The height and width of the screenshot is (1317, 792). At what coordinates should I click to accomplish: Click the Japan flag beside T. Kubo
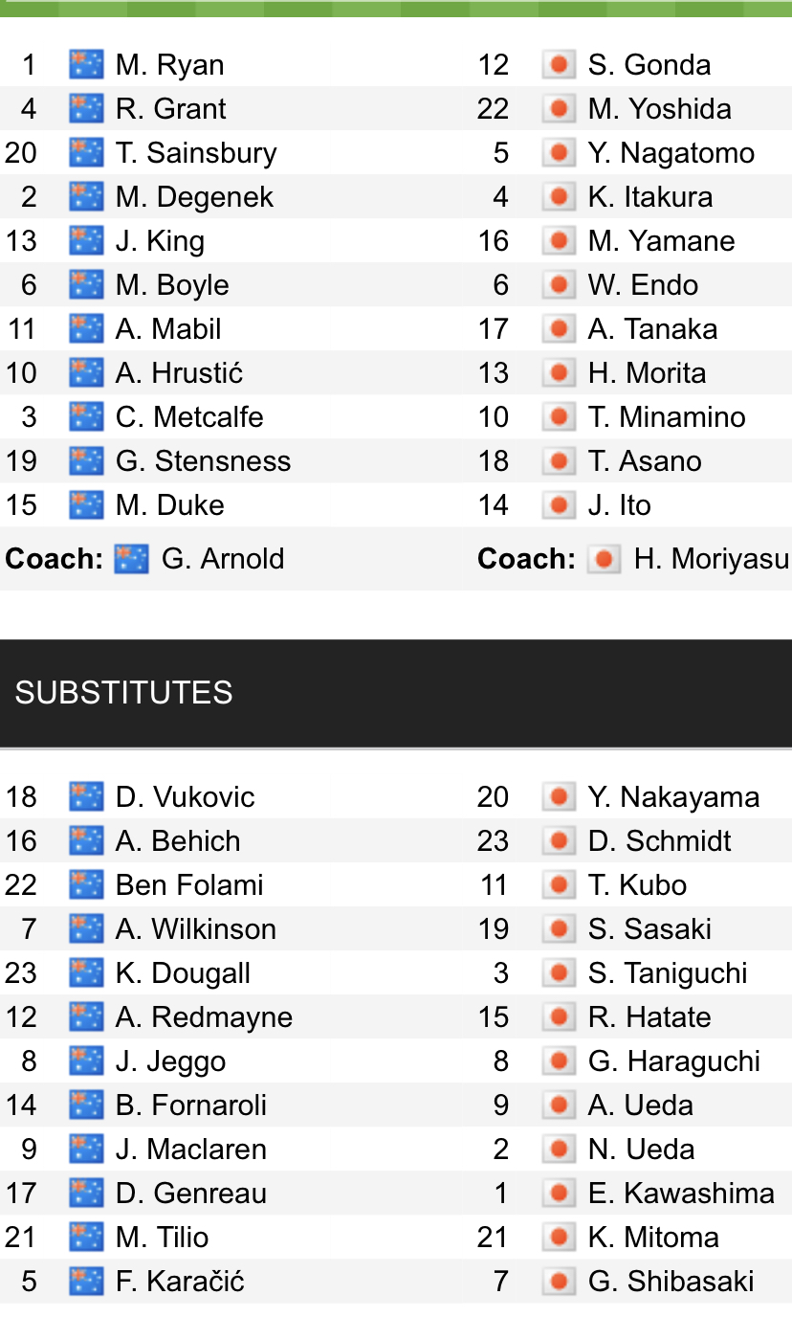(x=558, y=885)
